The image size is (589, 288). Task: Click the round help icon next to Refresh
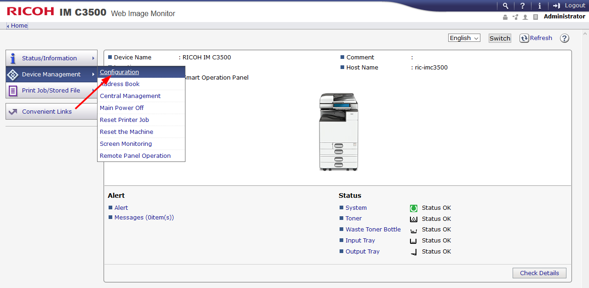tap(565, 38)
